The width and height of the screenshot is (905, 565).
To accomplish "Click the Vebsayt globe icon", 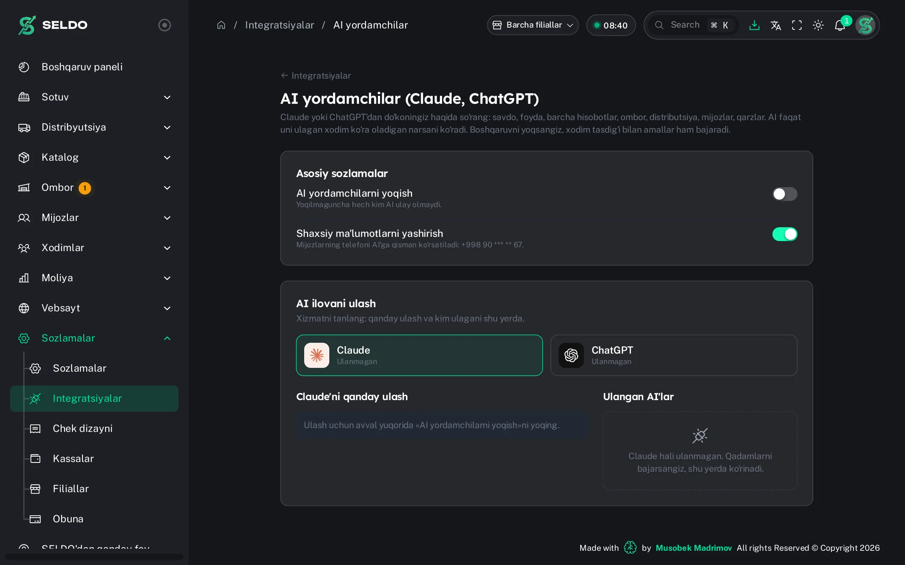I will click(24, 308).
